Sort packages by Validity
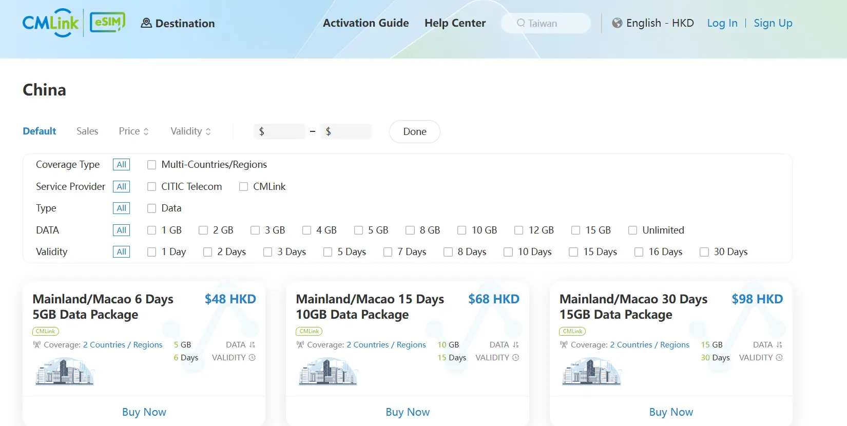This screenshot has height=426, width=847. pyautogui.click(x=190, y=131)
